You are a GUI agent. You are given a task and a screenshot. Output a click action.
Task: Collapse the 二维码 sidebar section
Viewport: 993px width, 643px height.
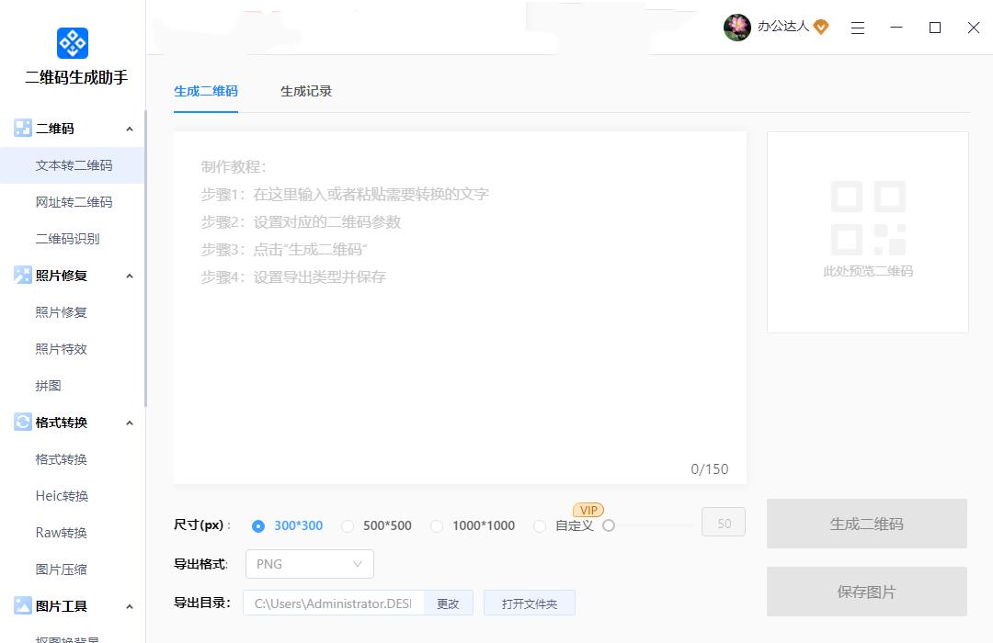click(x=130, y=129)
